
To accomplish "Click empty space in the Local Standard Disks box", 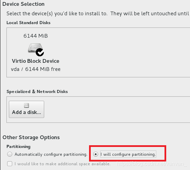I will [x=121, y=52].
